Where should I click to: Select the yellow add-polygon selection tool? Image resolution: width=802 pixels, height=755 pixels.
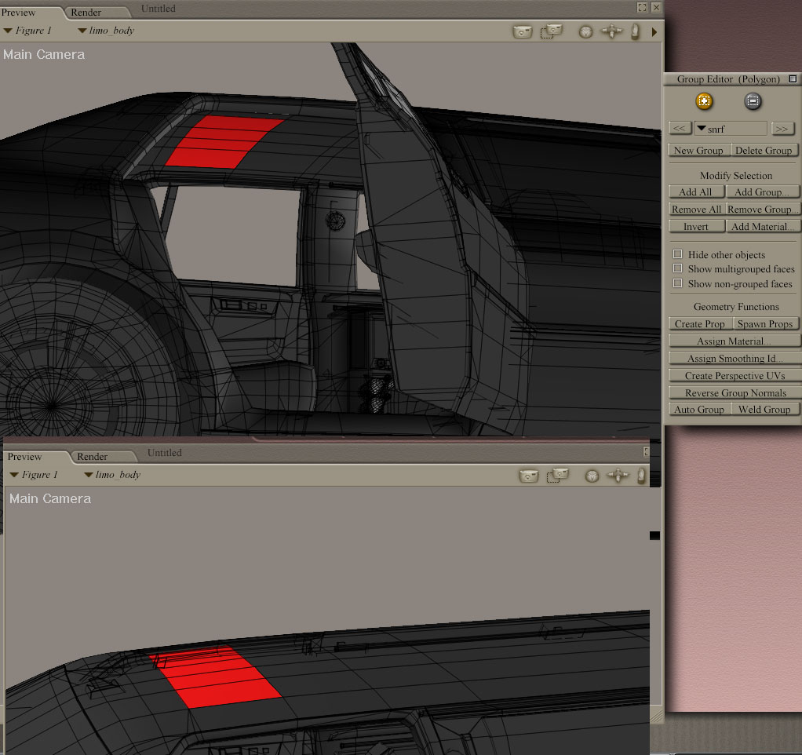(x=704, y=101)
